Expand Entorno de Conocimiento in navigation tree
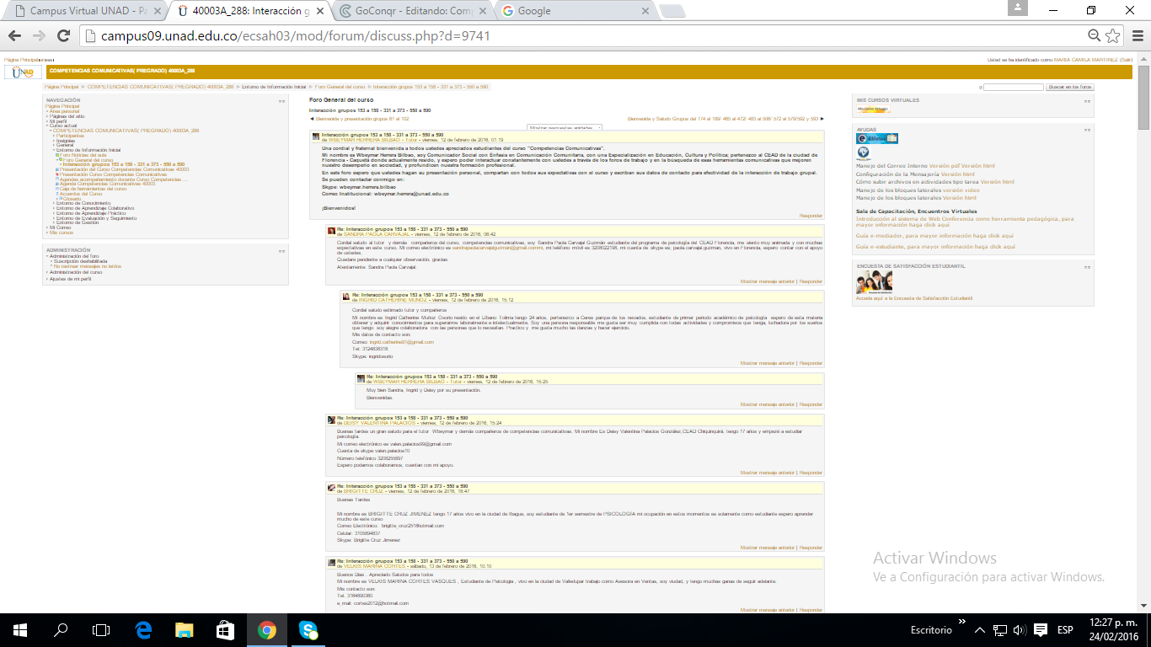Image resolution: width=1151 pixels, height=647 pixels. (83, 203)
